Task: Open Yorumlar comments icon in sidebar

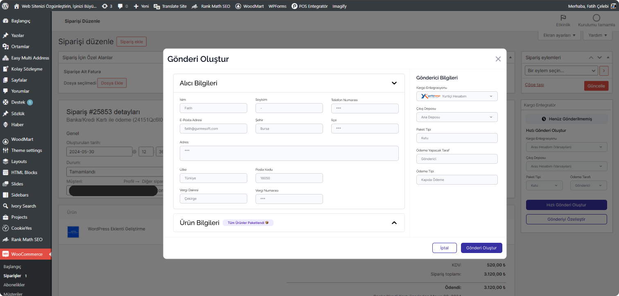Action: tap(6, 91)
